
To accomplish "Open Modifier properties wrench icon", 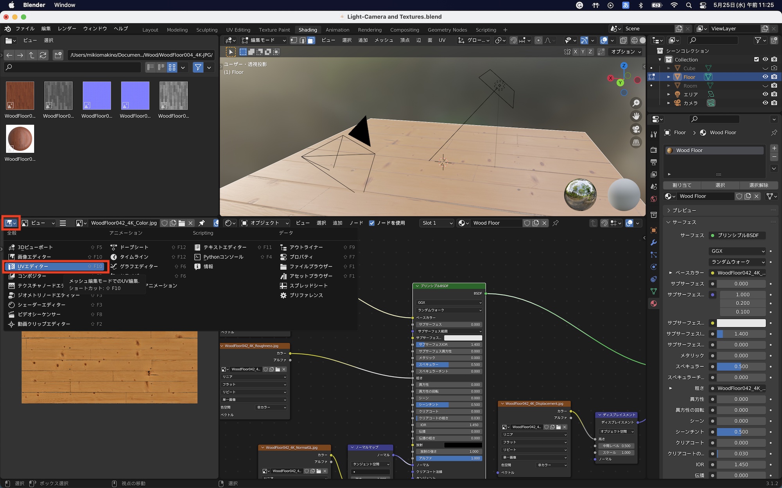I will tap(654, 242).
